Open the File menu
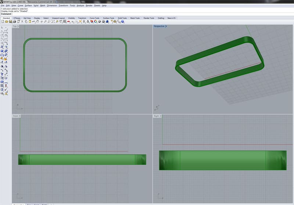294x205 pixels. pyautogui.click(x=3, y=6)
